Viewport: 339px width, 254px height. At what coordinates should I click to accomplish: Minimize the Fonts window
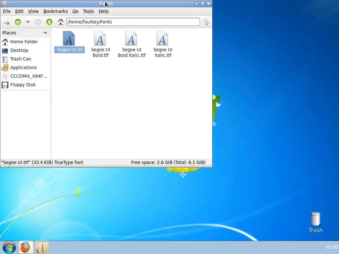pyautogui.click(x=197, y=3)
